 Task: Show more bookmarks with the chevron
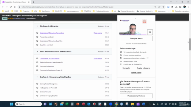point(169,11)
